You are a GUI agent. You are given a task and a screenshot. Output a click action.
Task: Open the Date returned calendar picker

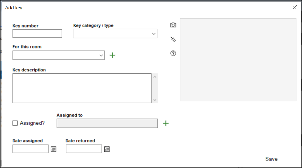(107, 149)
